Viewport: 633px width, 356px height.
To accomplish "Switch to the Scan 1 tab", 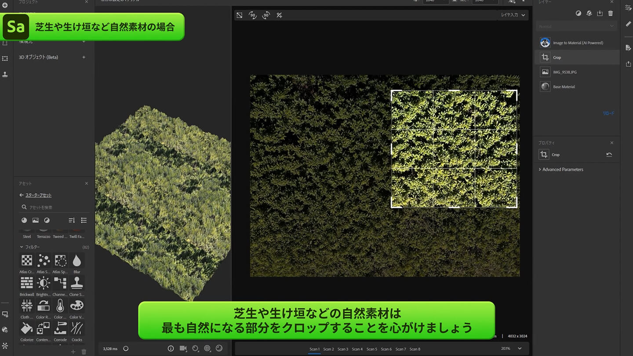I will pyautogui.click(x=314, y=349).
